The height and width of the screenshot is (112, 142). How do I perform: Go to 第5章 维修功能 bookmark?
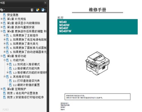[16, 56]
